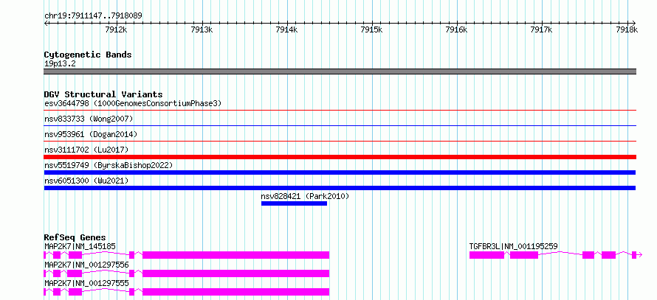Click the 7918k ruler tick label
The width and height of the screenshot is (657, 300).
pyautogui.click(x=627, y=29)
